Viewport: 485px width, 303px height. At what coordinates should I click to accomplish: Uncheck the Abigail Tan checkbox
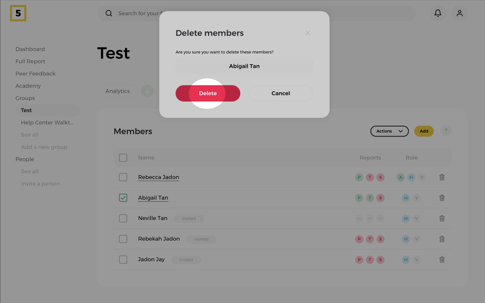tap(123, 198)
